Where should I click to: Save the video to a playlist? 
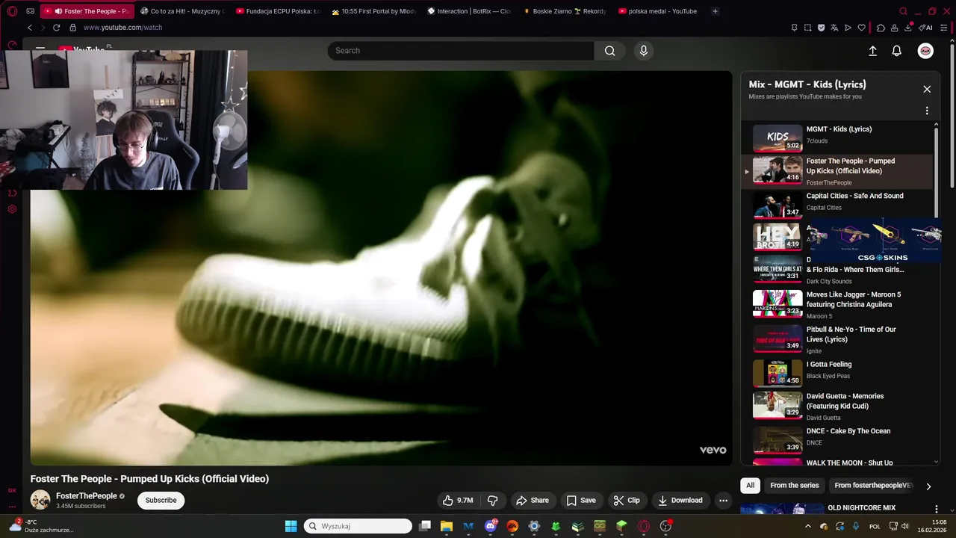pyautogui.click(x=581, y=501)
